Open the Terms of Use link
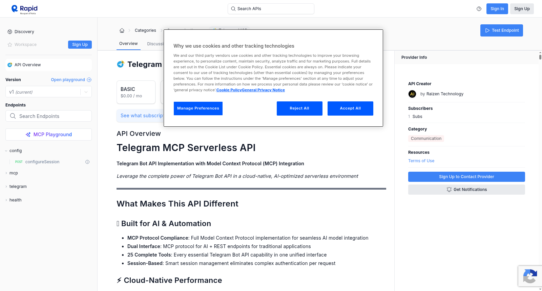542x291 pixels. point(421,161)
